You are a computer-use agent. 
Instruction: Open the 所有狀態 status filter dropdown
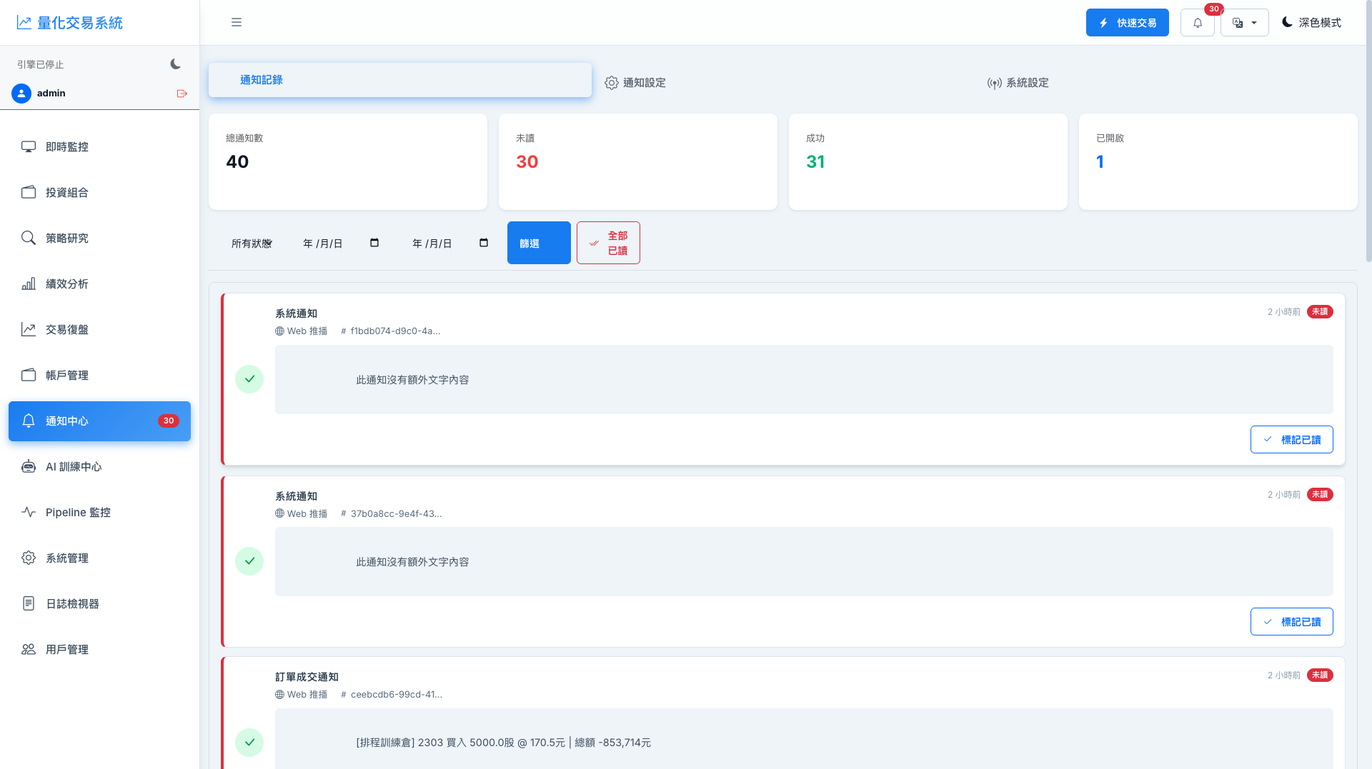[251, 243]
